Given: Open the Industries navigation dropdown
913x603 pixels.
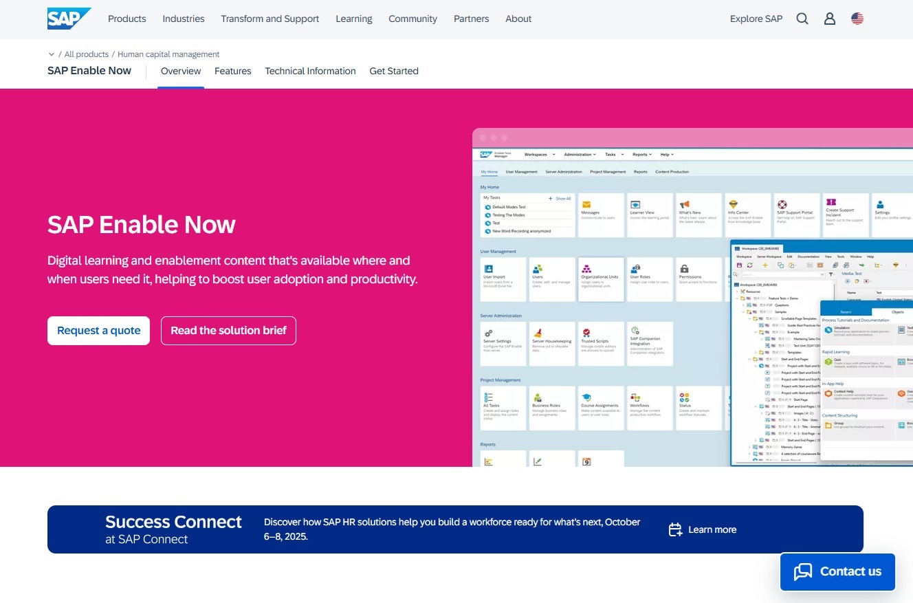Looking at the screenshot, I should 184,19.
